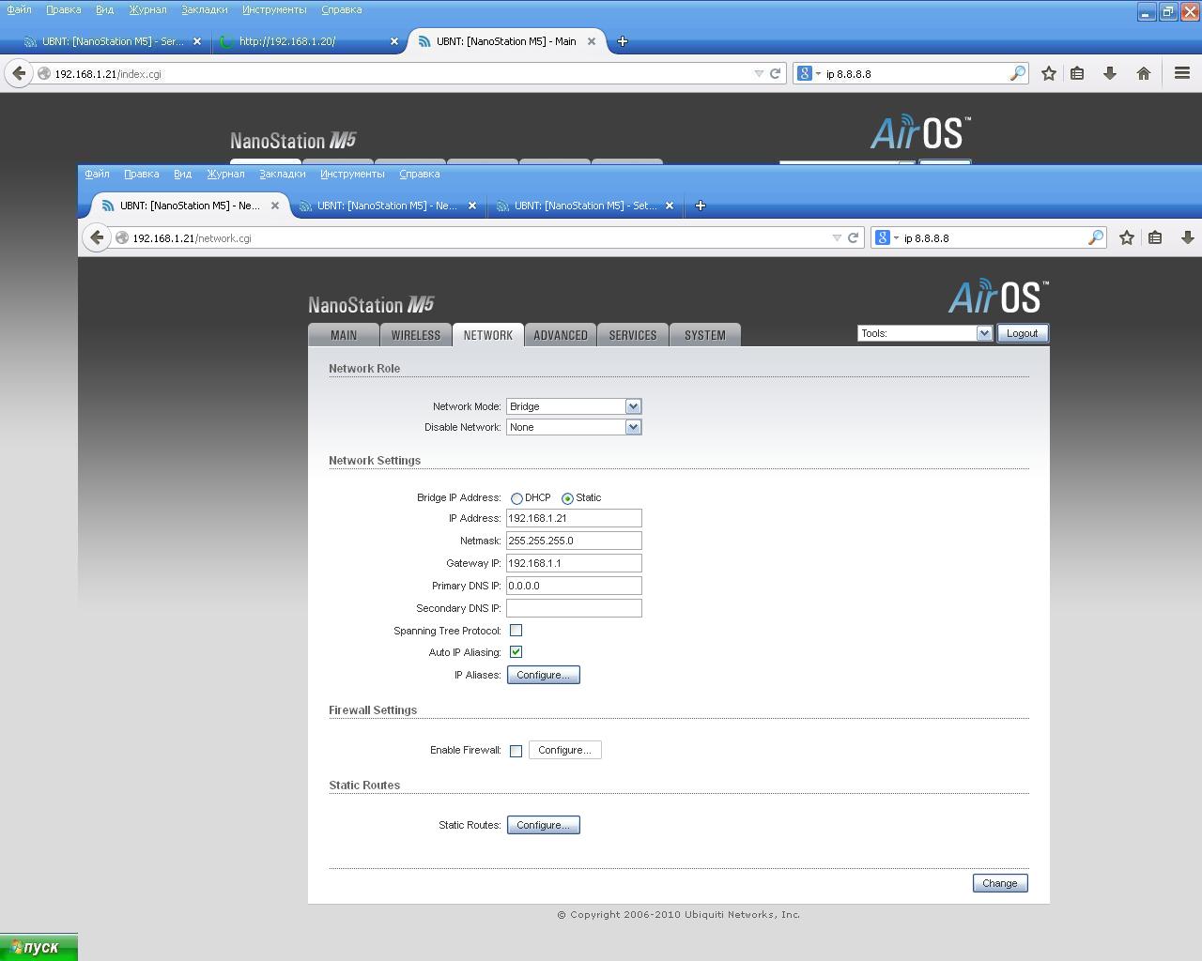Uncheck Auto IP Aliasing

coord(516,652)
